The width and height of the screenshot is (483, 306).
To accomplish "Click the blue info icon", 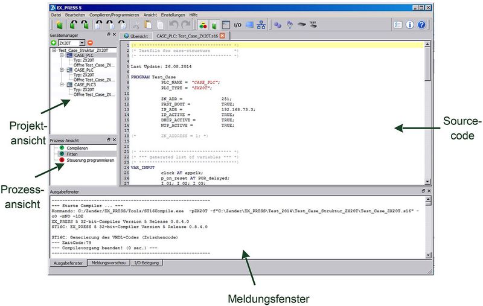I will click(410, 25).
